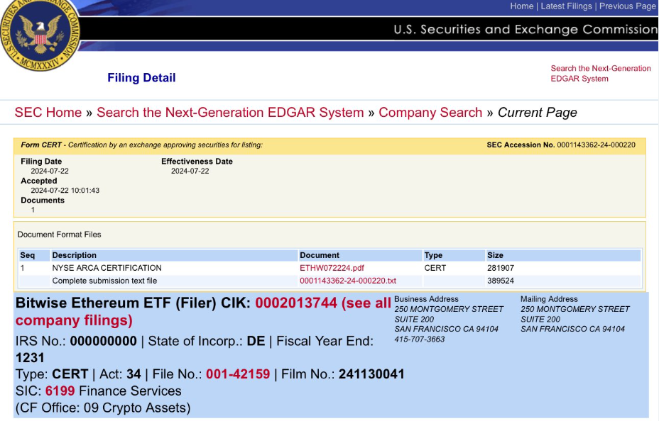
Task: Click the Document column header
Action: pyautogui.click(x=320, y=255)
